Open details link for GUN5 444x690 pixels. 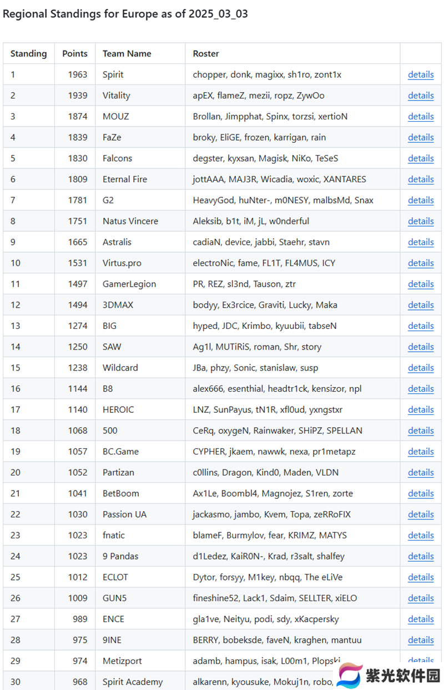(421, 598)
